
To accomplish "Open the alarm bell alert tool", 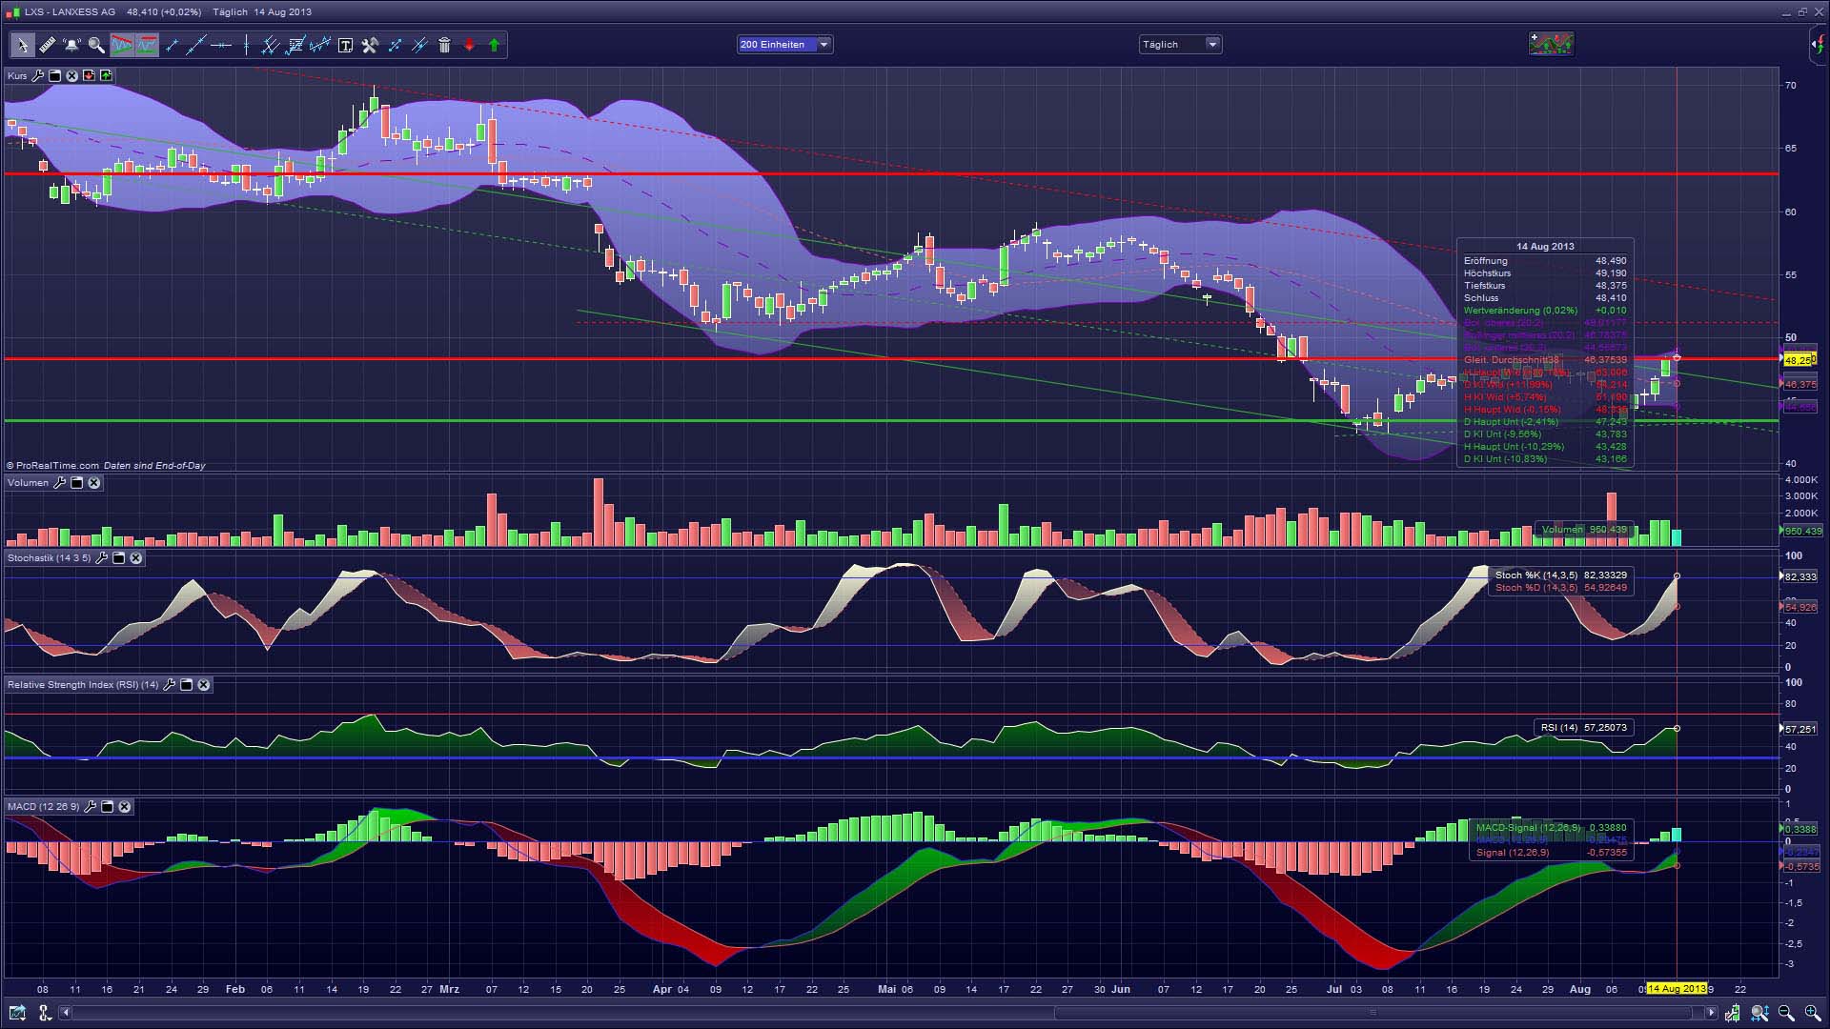I will point(71,45).
